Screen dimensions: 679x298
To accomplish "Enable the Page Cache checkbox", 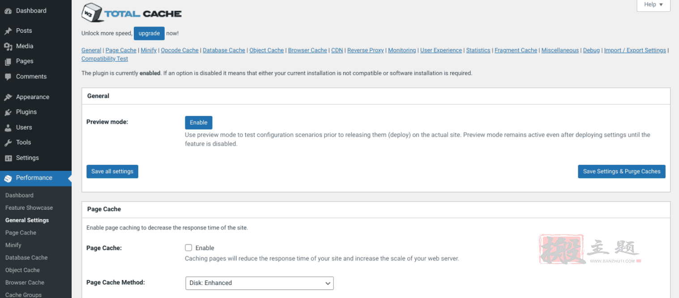I will click(188, 247).
